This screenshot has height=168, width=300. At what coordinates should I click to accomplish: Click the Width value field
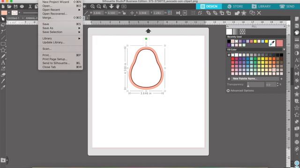pos(98,13)
